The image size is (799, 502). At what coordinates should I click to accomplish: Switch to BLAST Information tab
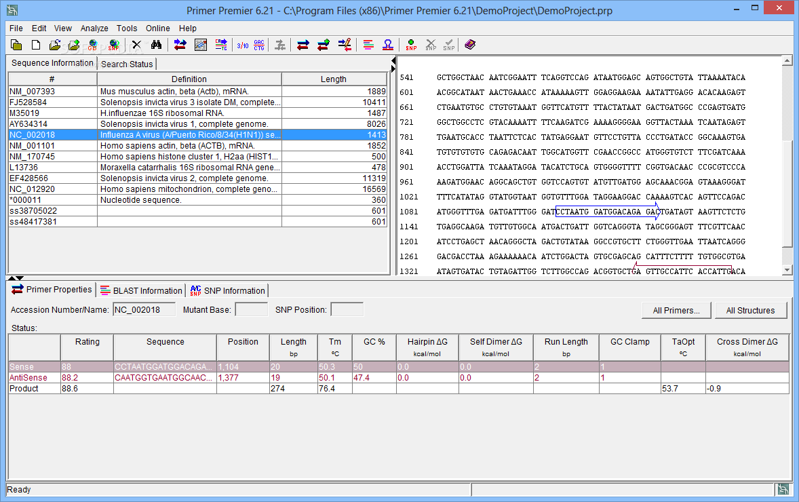(142, 290)
